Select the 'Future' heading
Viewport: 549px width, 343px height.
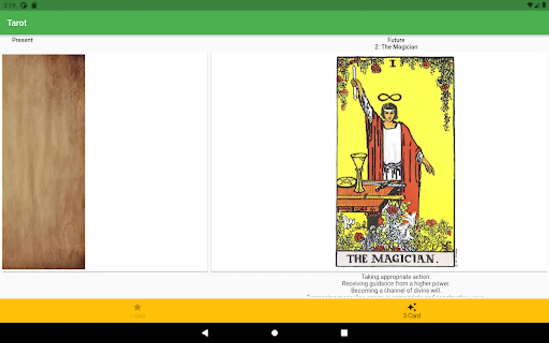tap(396, 40)
